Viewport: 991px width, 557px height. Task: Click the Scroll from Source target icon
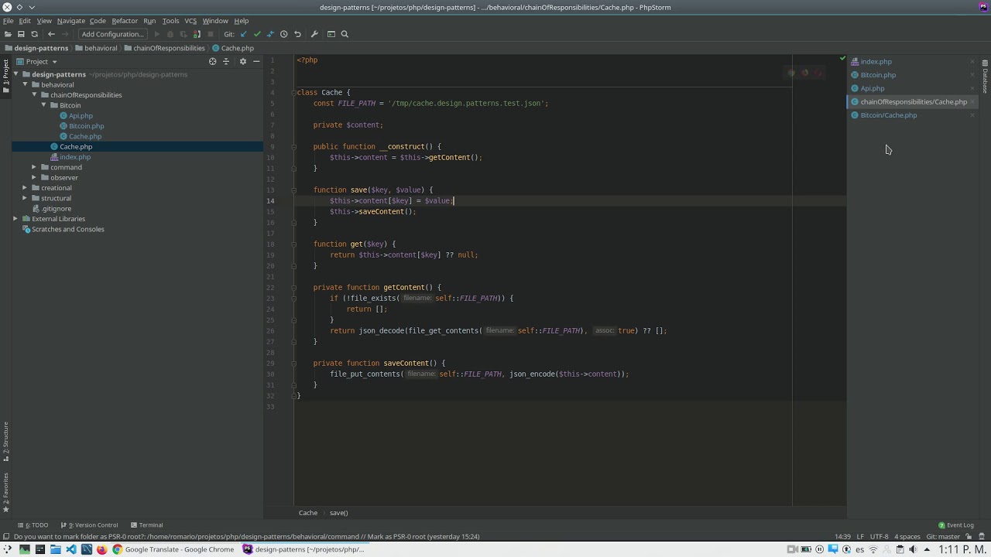(x=213, y=61)
